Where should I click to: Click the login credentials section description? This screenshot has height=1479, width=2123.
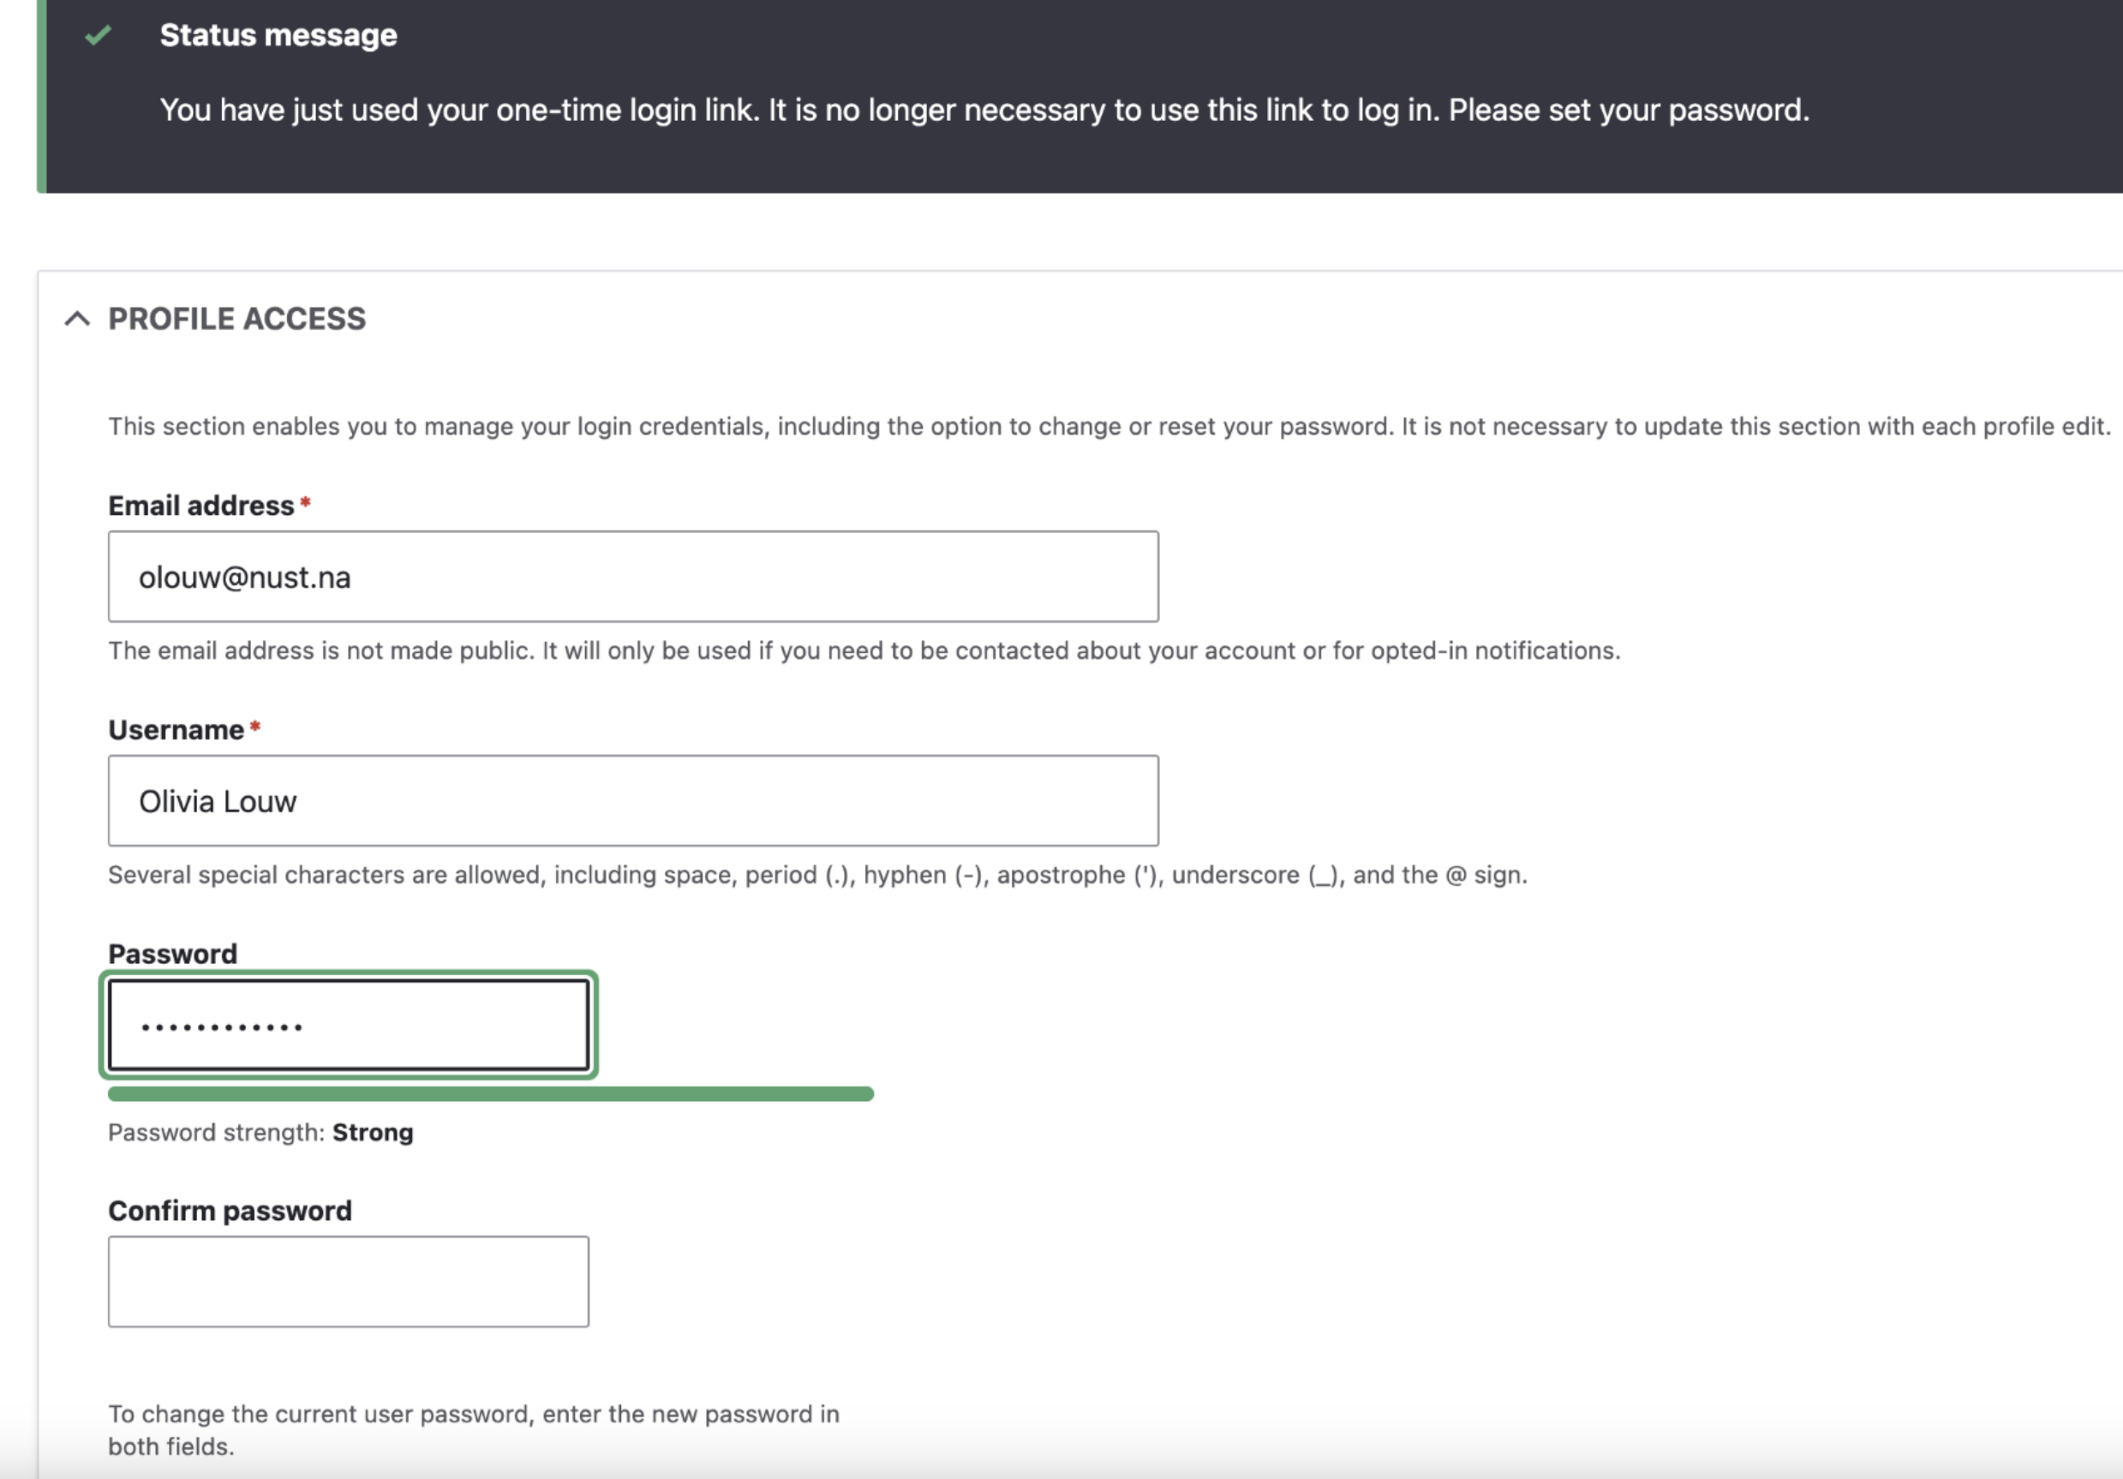coord(1109,427)
